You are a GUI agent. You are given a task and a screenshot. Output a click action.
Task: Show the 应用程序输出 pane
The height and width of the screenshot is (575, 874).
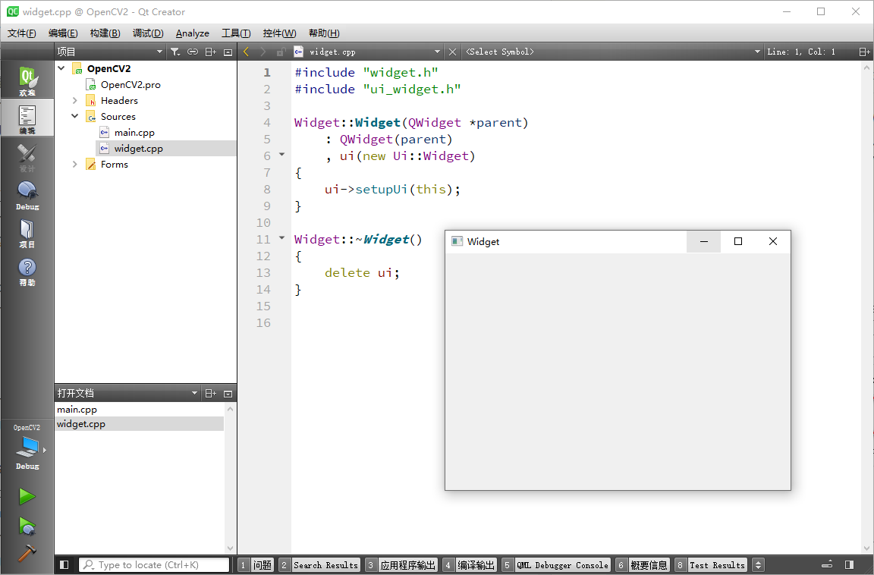click(x=401, y=565)
